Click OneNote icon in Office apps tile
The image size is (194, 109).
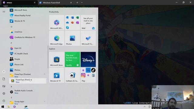click(78, 22)
